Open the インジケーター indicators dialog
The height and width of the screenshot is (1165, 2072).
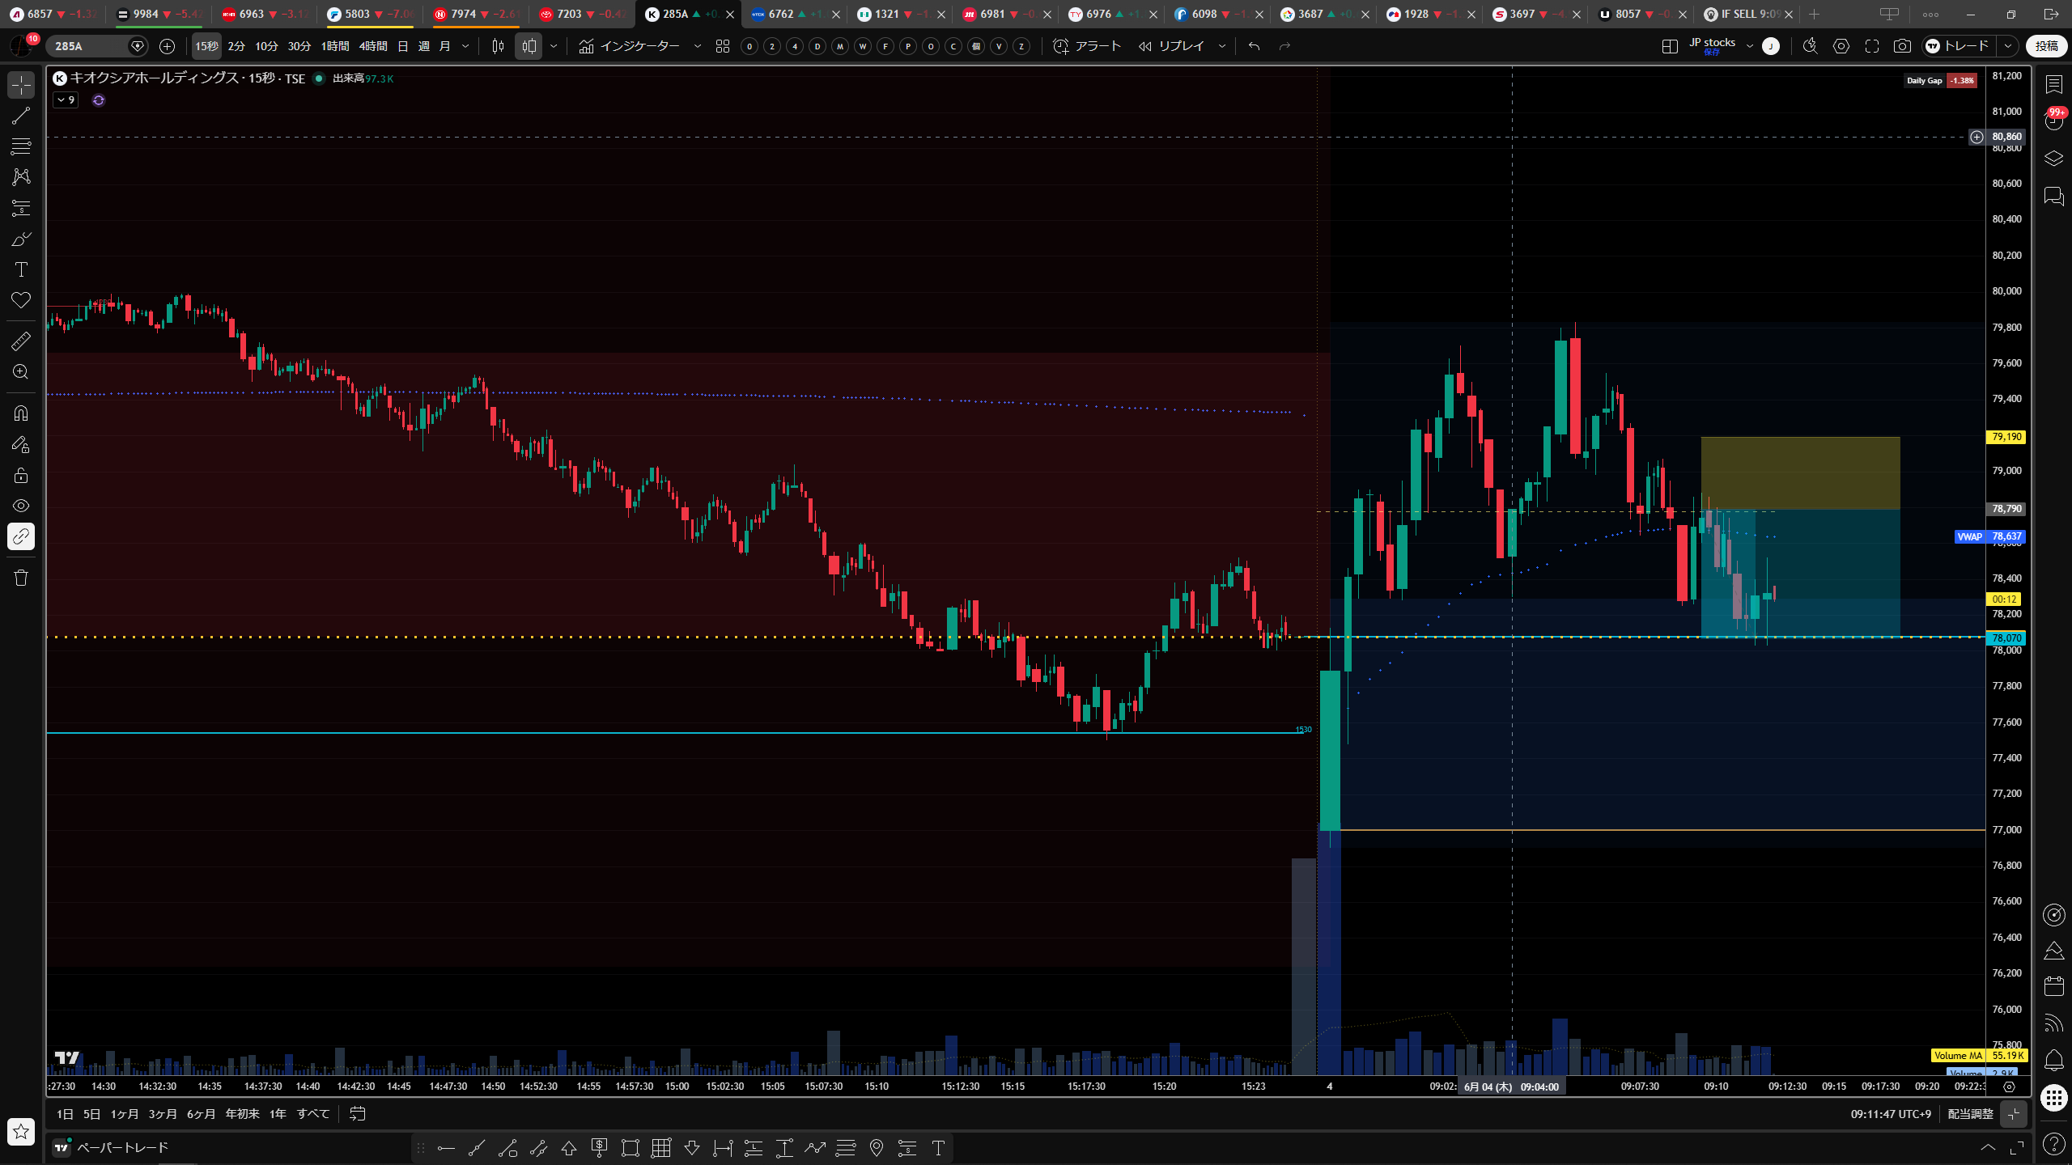[x=630, y=46]
